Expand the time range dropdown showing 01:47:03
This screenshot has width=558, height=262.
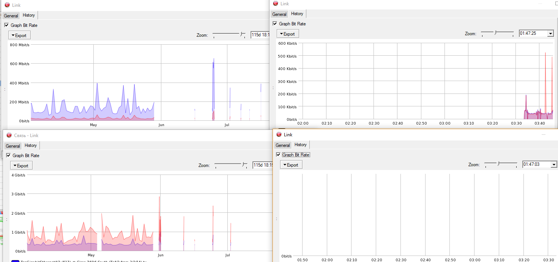point(554,164)
